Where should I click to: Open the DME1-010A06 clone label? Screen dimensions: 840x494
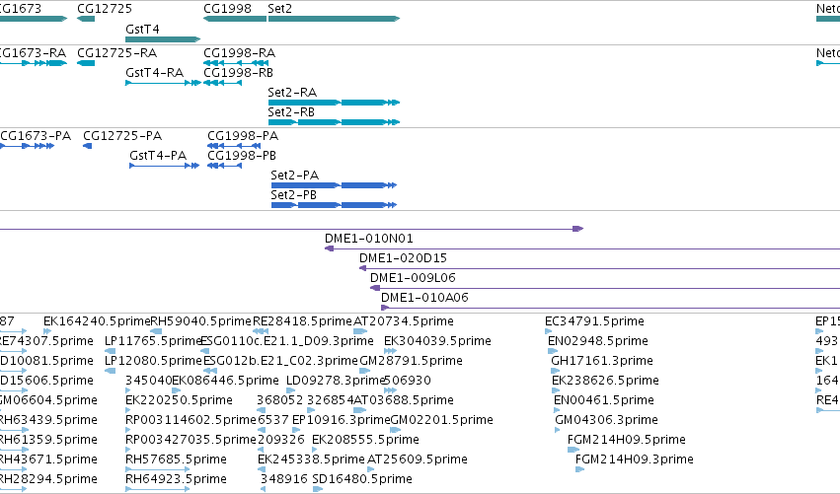coord(424,298)
